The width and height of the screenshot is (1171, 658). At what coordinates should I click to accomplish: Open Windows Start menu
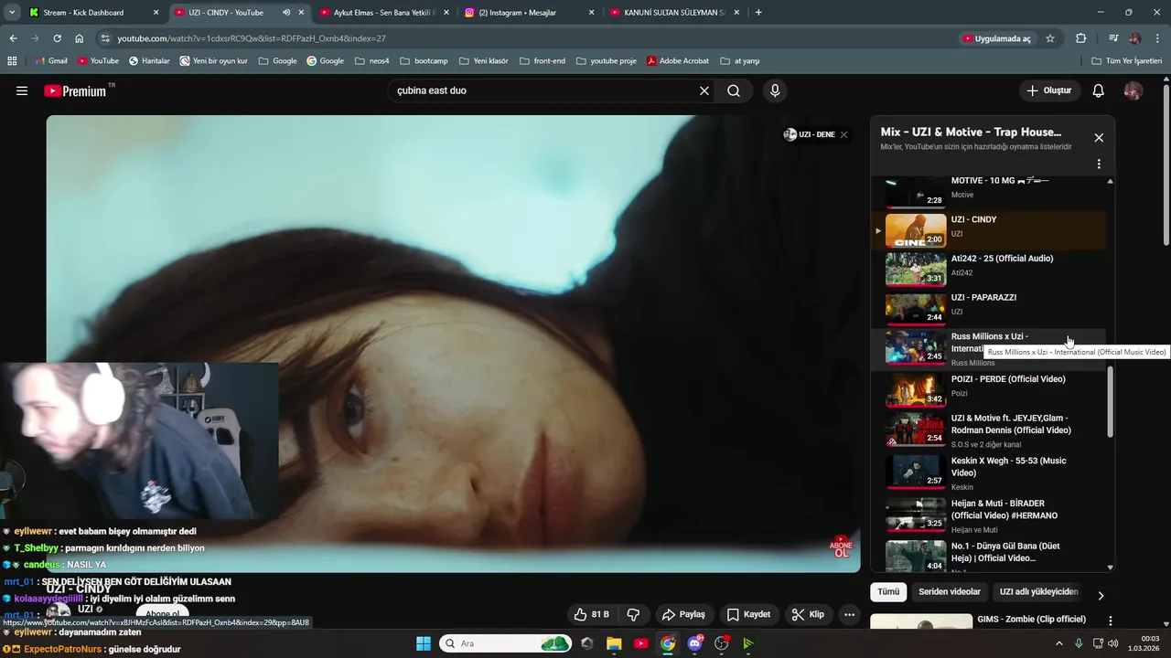click(x=424, y=643)
